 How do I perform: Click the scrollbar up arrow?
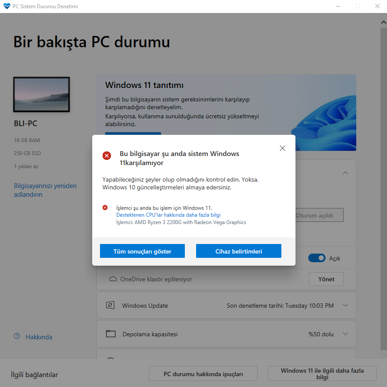pos(384,23)
